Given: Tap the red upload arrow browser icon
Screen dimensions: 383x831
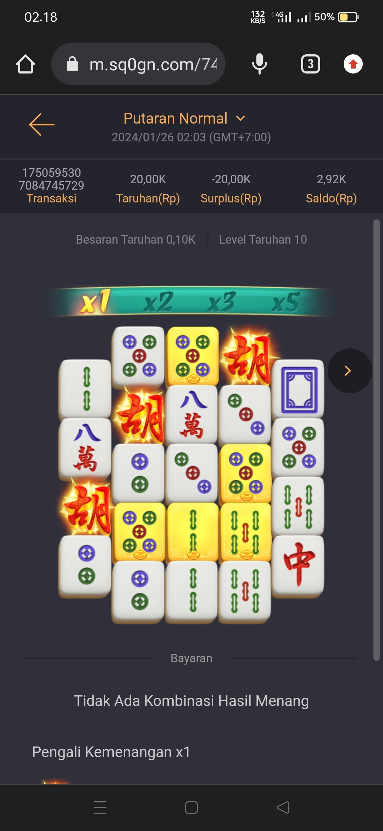Looking at the screenshot, I should tap(353, 64).
